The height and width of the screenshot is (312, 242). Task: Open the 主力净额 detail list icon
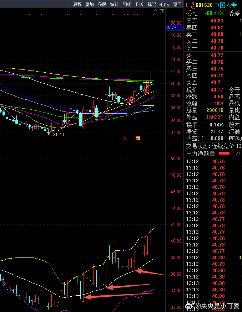tap(212, 154)
